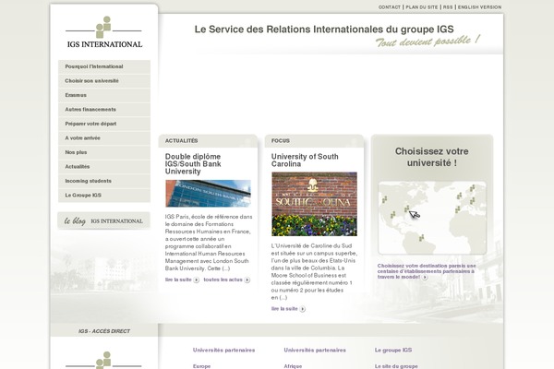Viewport: 554px width, 369px height.
Task: Click 'lire la suite' under Actualités article
Action: pos(178,280)
